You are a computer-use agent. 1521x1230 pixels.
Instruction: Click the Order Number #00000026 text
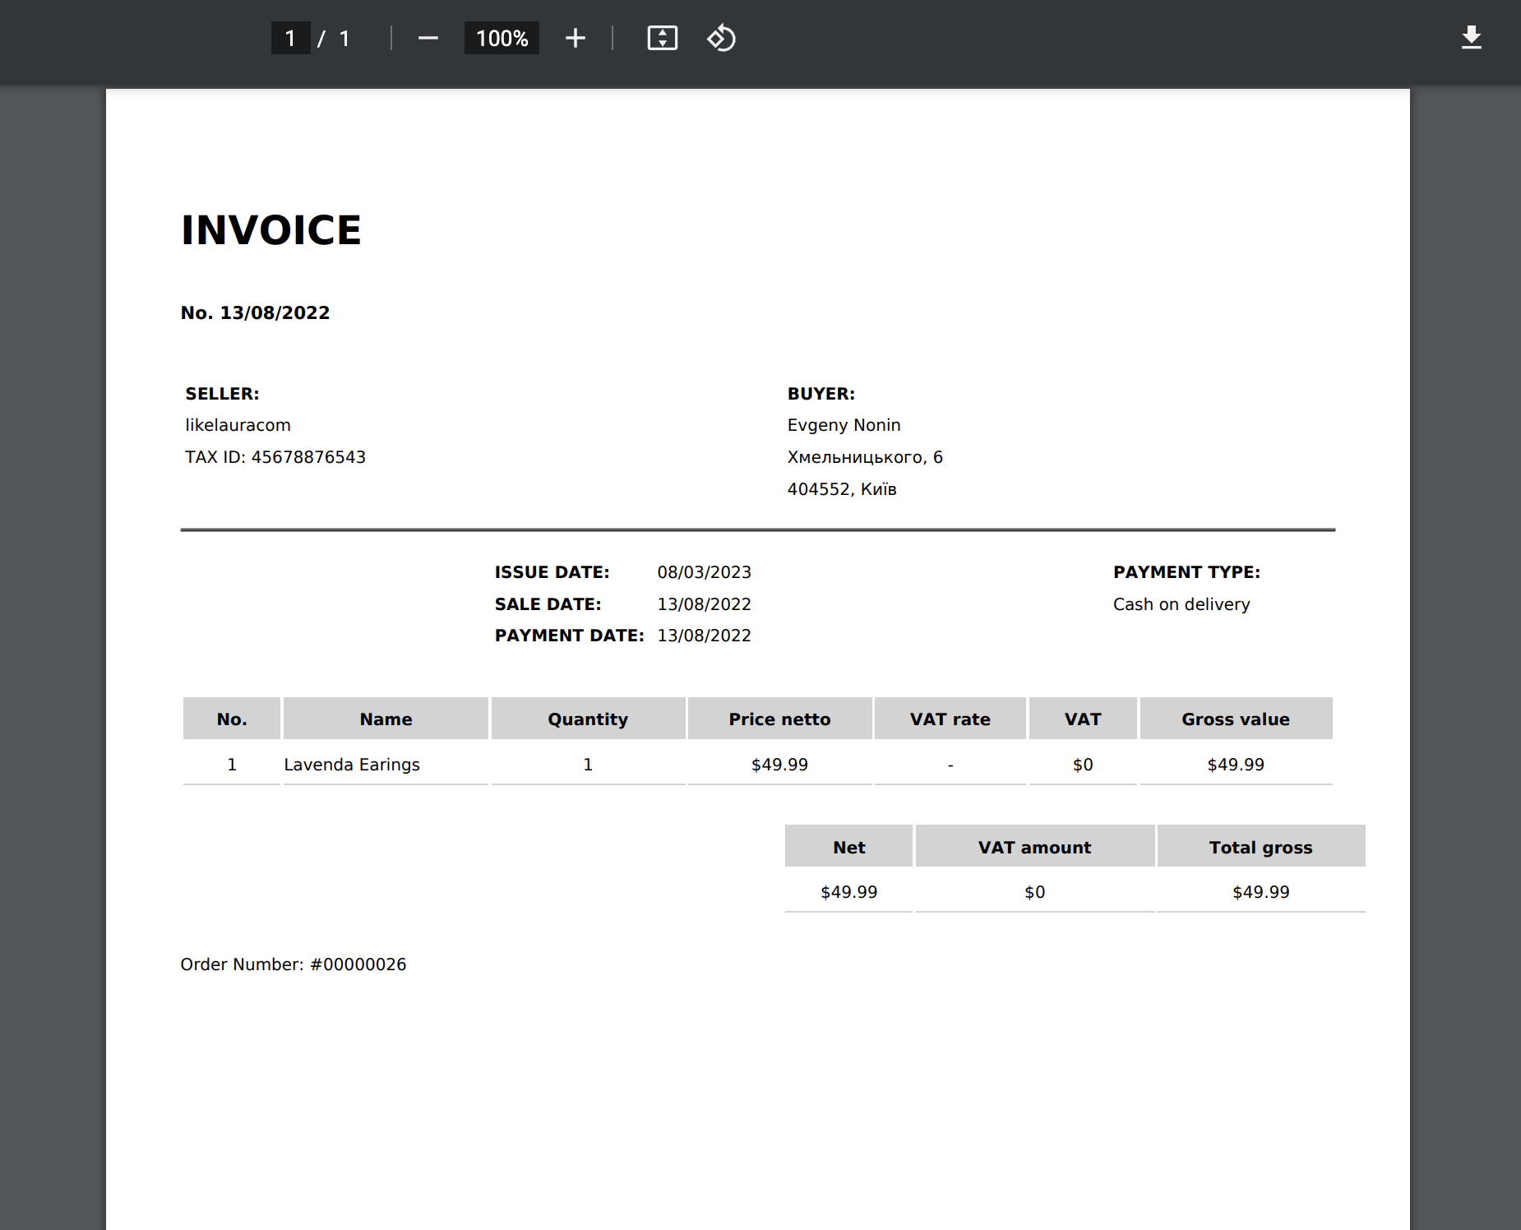(x=293, y=964)
